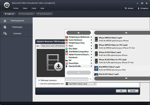Click the PowerPoint category icon

pyautogui.click(x=66, y=63)
